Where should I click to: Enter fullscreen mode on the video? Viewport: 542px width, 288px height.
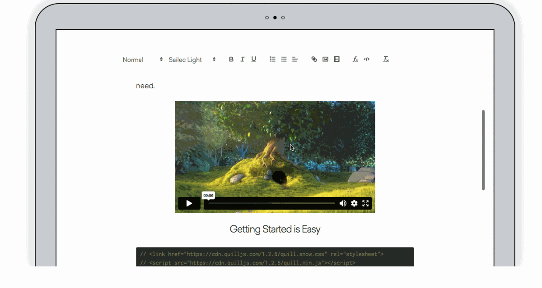tap(365, 203)
